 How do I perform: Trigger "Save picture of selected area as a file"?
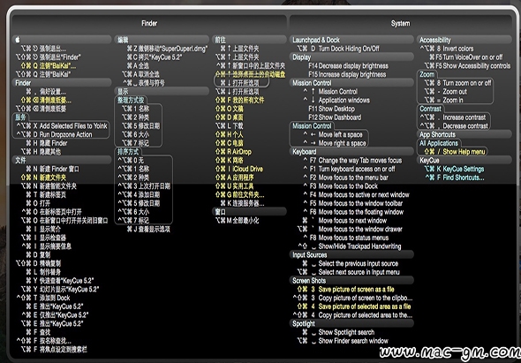coord(354,306)
